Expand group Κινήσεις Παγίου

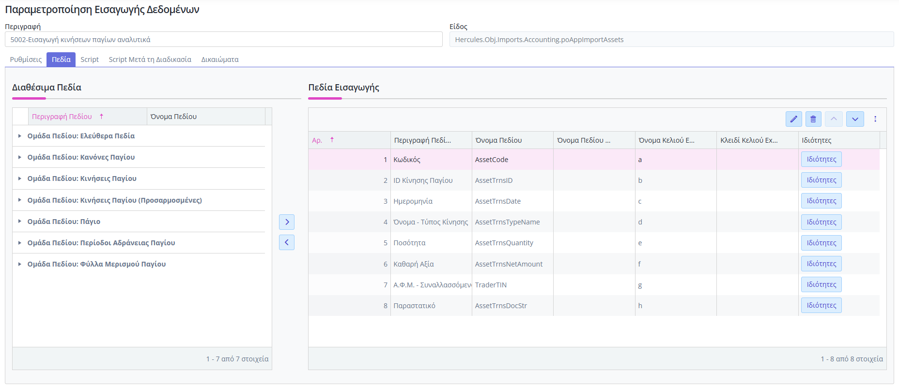click(19, 179)
